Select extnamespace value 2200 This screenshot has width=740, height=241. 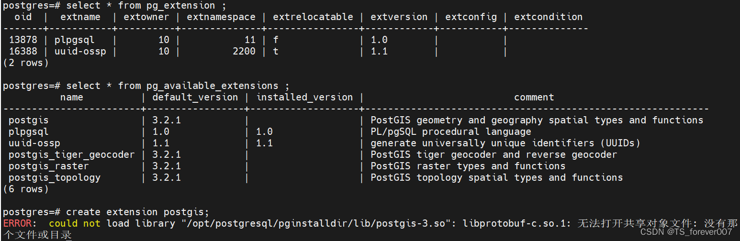[244, 52]
